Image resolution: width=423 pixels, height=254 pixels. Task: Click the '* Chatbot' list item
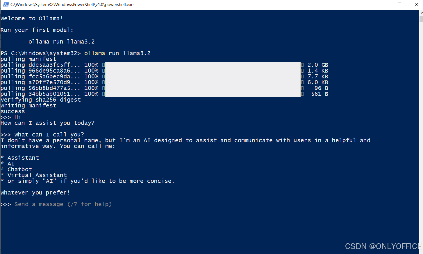click(16, 169)
